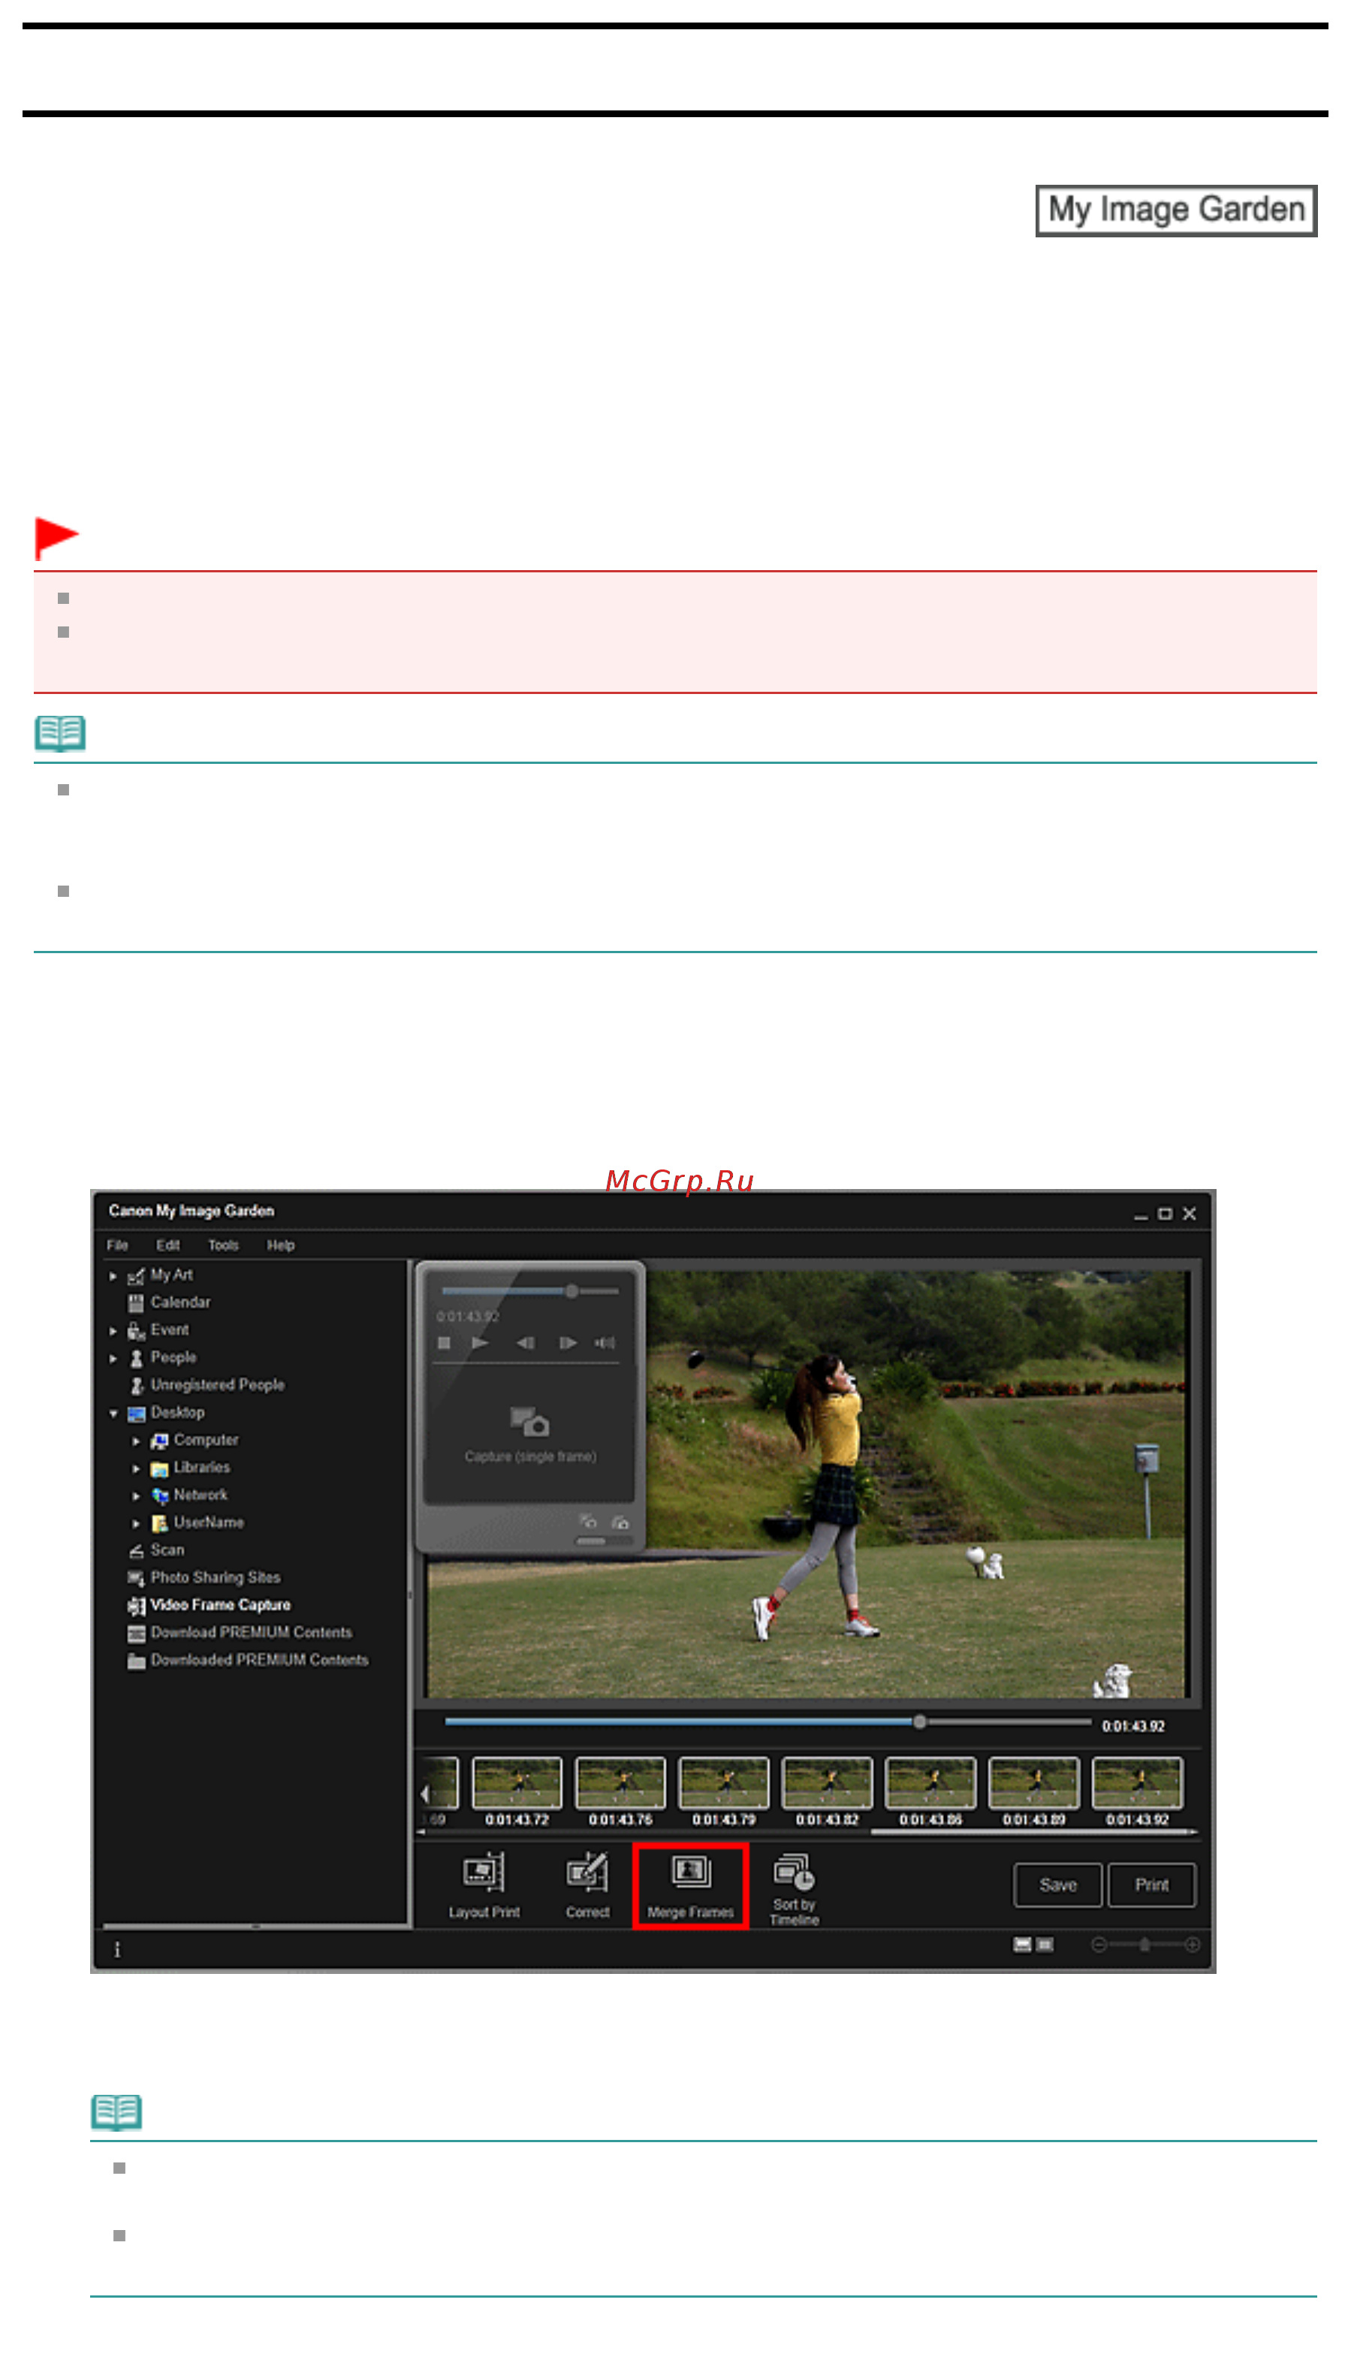Expand the Event tree node

pyautogui.click(x=113, y=1331)
